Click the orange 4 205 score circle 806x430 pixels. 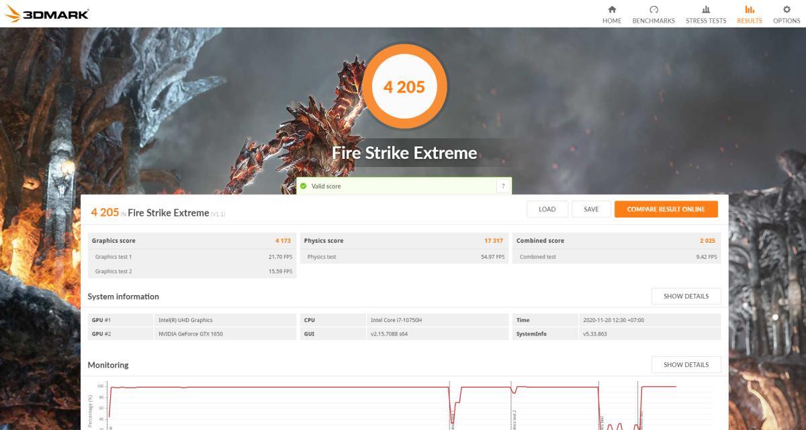(404, 87)
